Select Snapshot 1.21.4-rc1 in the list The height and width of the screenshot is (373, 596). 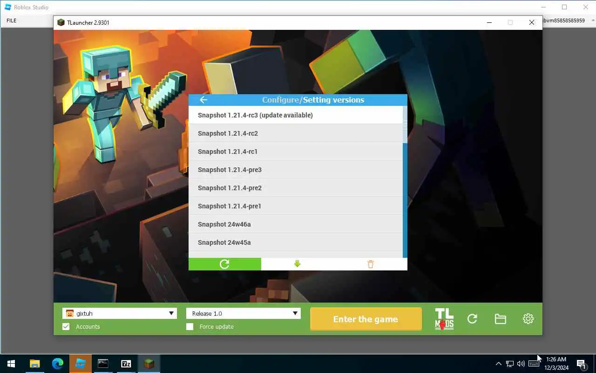pyautogui.click(x=296, y=152)
